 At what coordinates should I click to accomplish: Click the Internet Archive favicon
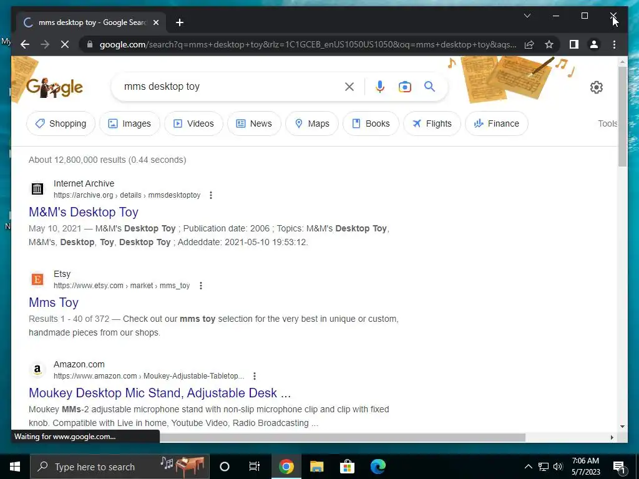coord(37,188)
